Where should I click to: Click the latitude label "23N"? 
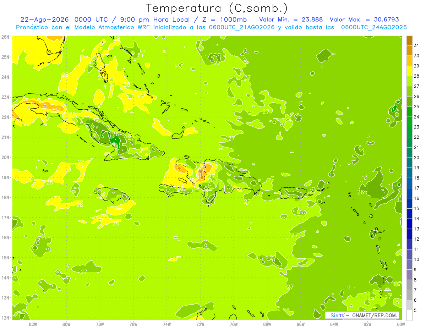click(x=5, y=97)
